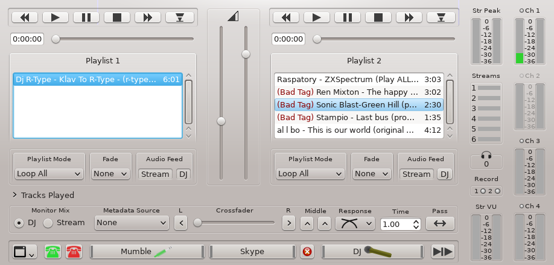Skip to next track on Player 1

point(148,18)
